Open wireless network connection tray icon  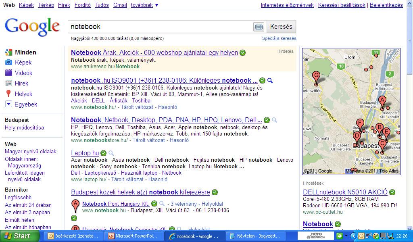(369, 236)
